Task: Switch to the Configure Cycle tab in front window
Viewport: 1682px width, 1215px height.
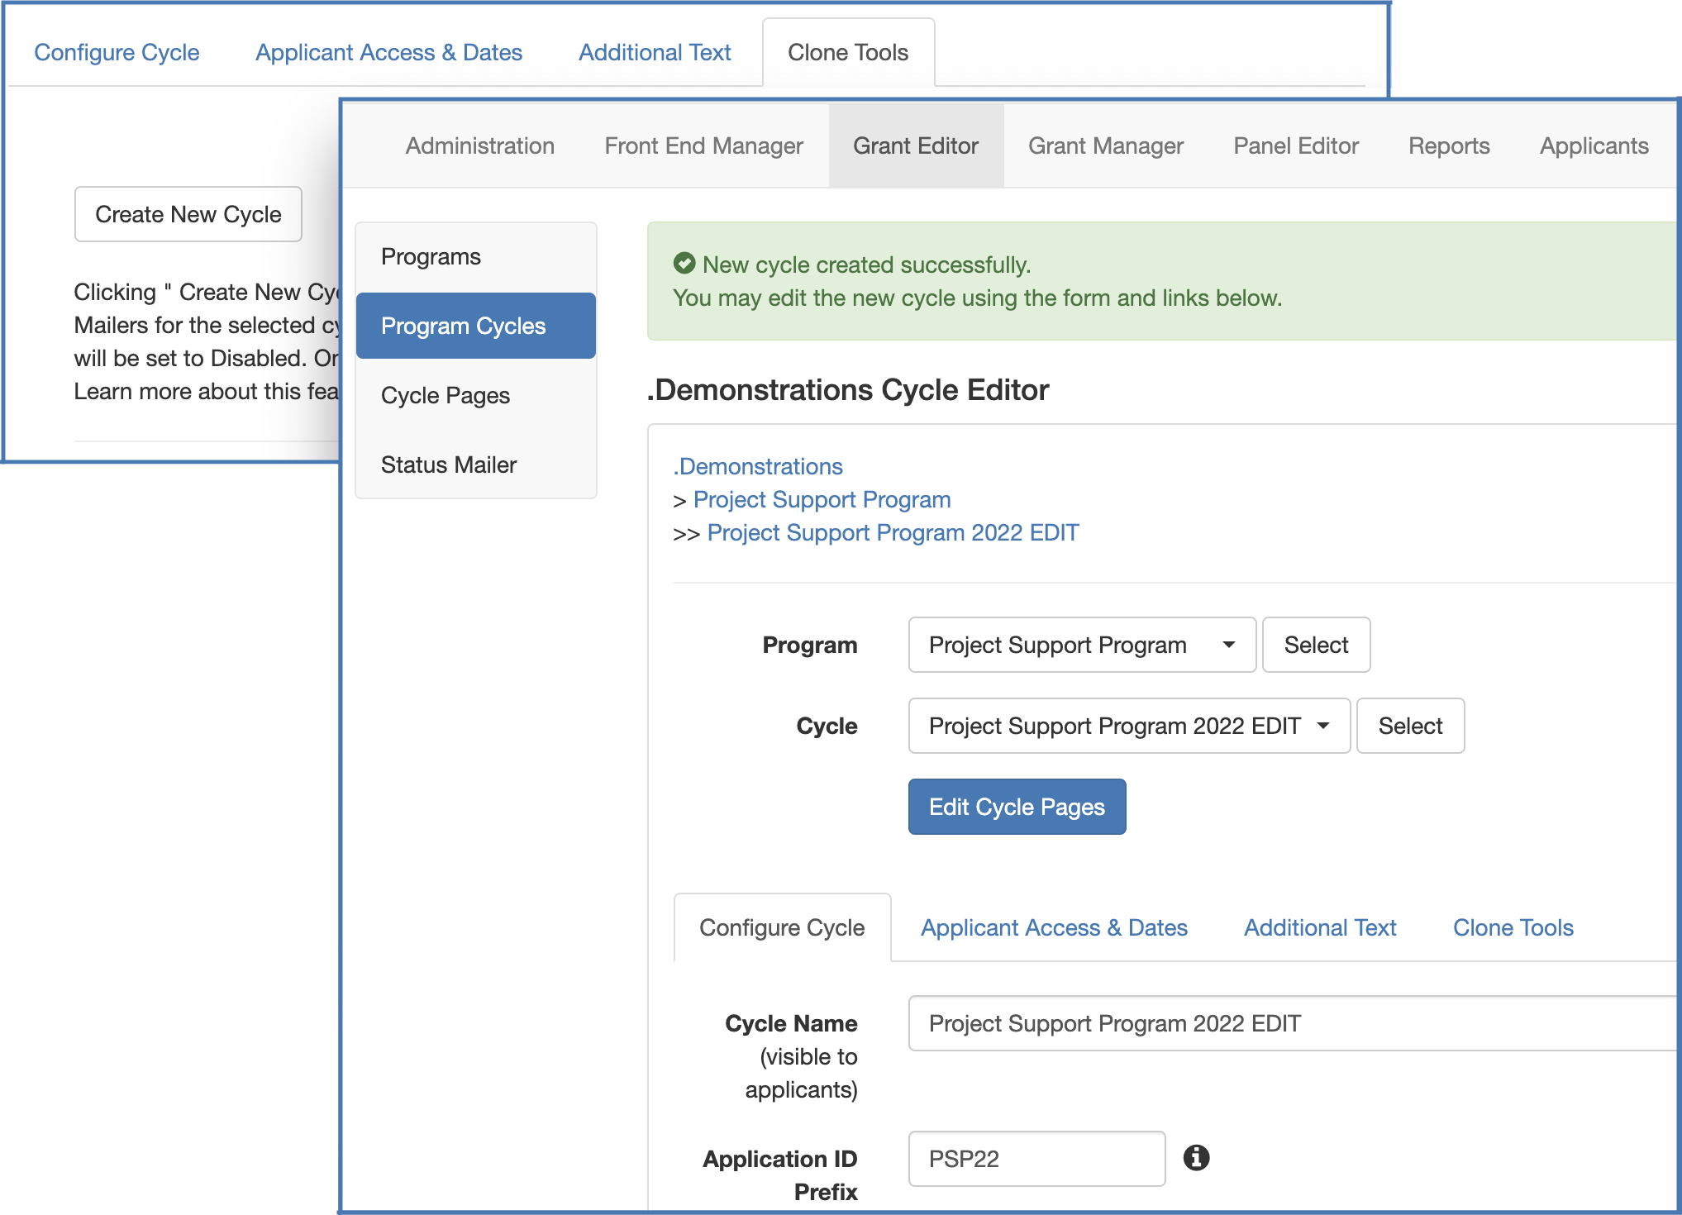Action: [x=782, y=927]
